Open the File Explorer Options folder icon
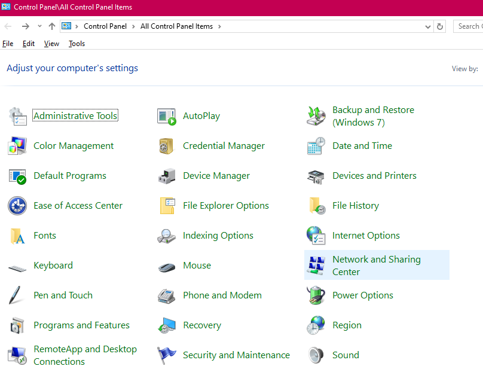The height and width of the screenshot is (366, 483). click(167, 206)
